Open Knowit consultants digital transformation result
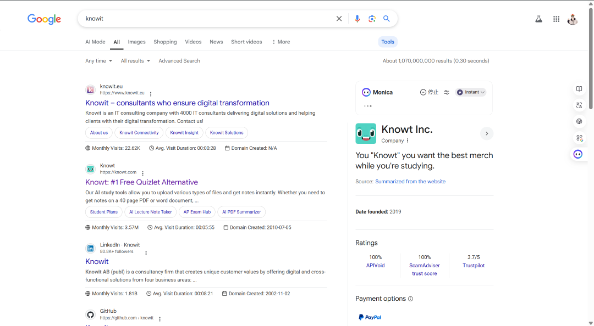The image size is (594, 326). click(x=177, y=103)
